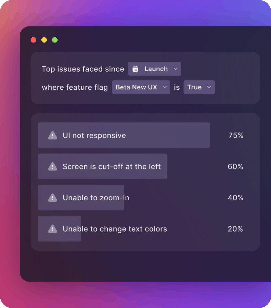This screenshot has width=271, height=308.
Task: Click the 20% percentage label
Action: [x=235, y=229]
